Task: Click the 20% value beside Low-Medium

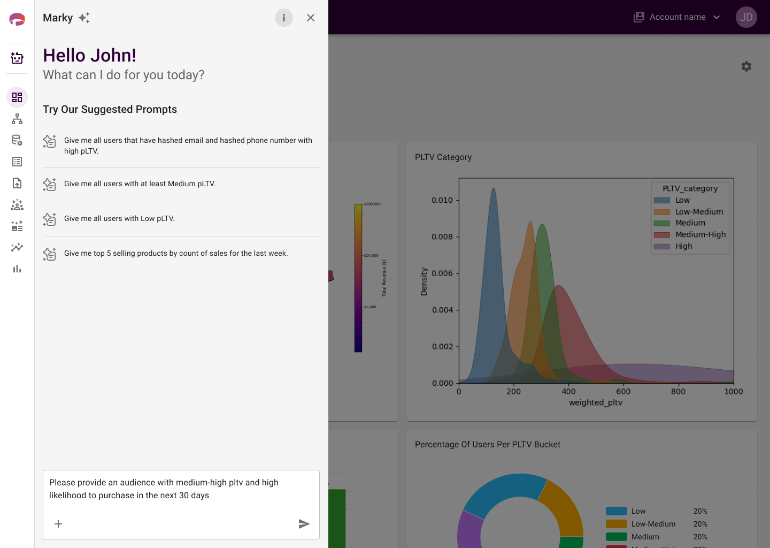Action: (x=700, y=524)
